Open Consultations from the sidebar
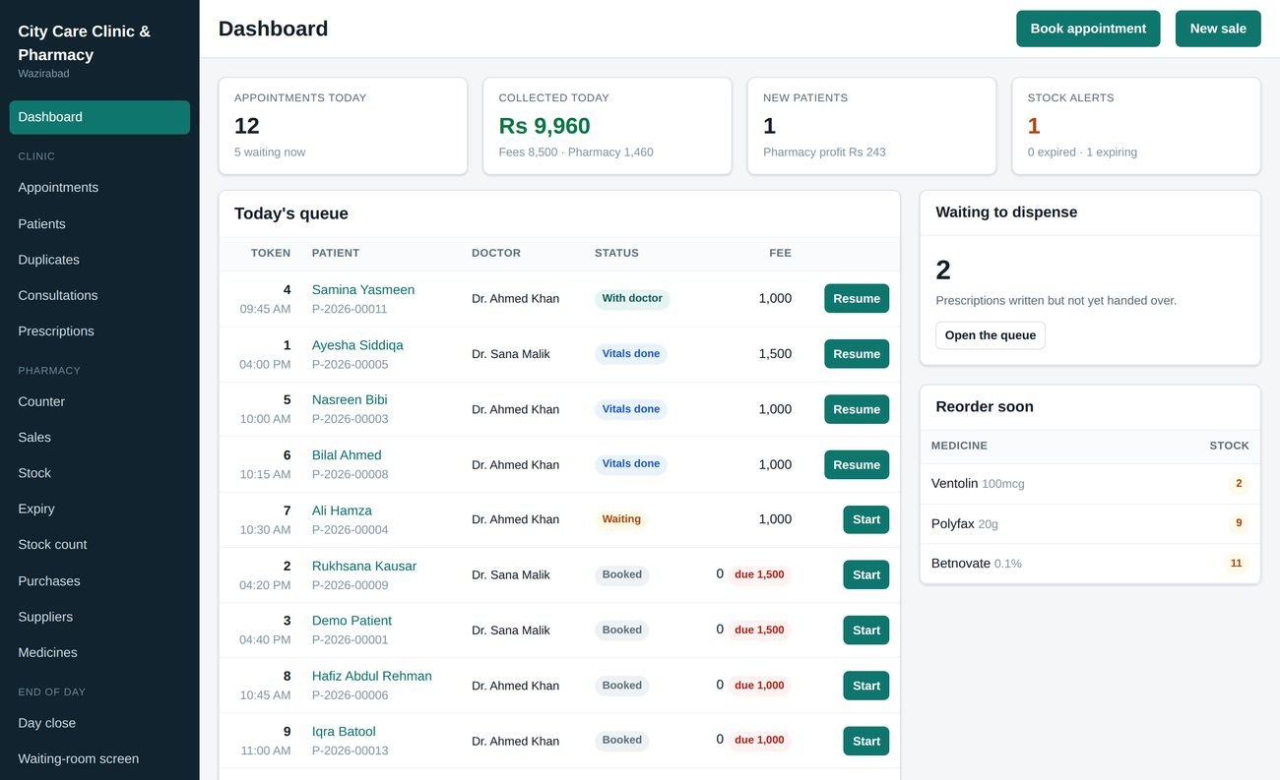 pos(99,295)
